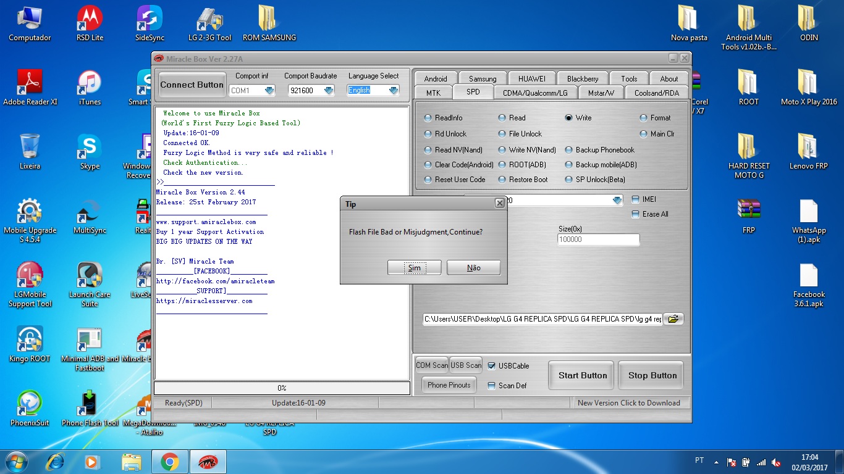Open Adobe Reader XI shortcut
844x474 pixels.
(30, 88)
